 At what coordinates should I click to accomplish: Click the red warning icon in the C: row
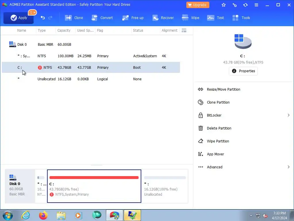tap(40, 68)
